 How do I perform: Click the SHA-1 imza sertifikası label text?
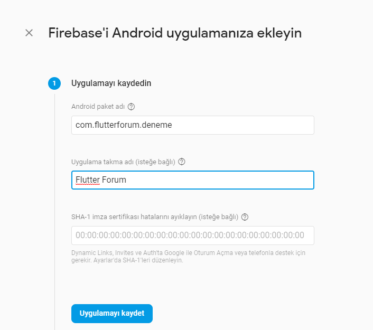click(154, 216)
